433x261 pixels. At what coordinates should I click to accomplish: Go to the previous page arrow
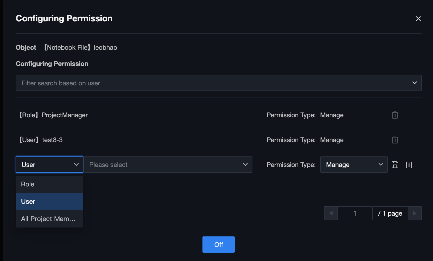click(331, 213)
